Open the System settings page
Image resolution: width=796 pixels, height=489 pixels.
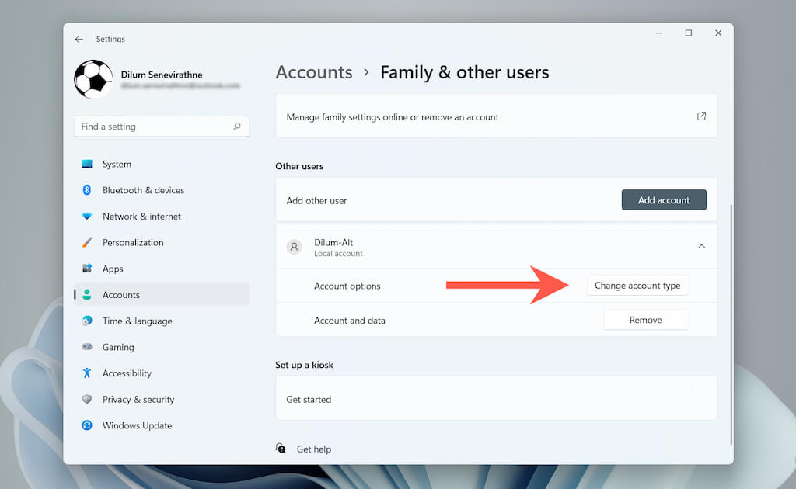[117, 164]
